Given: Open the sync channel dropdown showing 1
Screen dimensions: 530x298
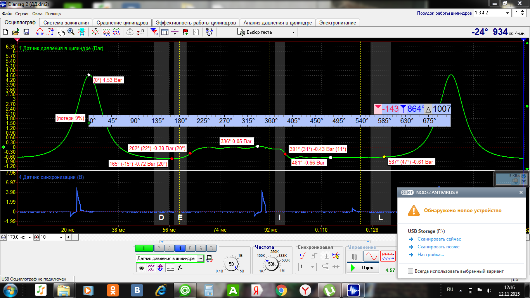Looking at the screenshot, I should coord(307,267).
